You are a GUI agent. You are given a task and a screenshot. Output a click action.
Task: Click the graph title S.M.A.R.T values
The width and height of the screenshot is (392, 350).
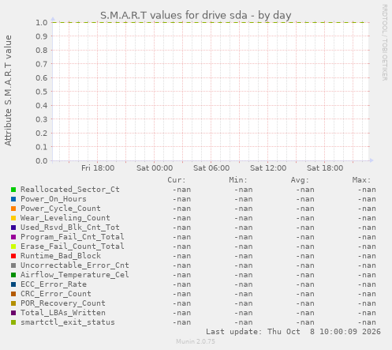[196, 15]
